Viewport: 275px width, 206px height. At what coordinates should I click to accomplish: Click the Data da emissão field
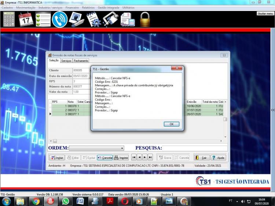[x=81, y=76]
